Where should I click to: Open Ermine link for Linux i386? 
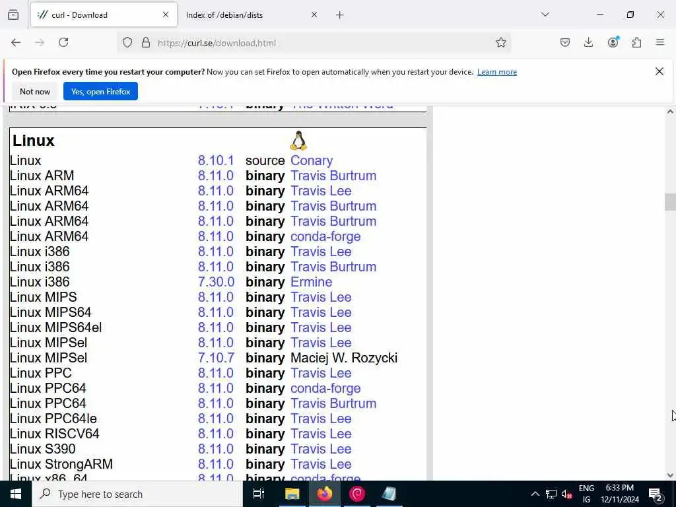coord(311,282)
